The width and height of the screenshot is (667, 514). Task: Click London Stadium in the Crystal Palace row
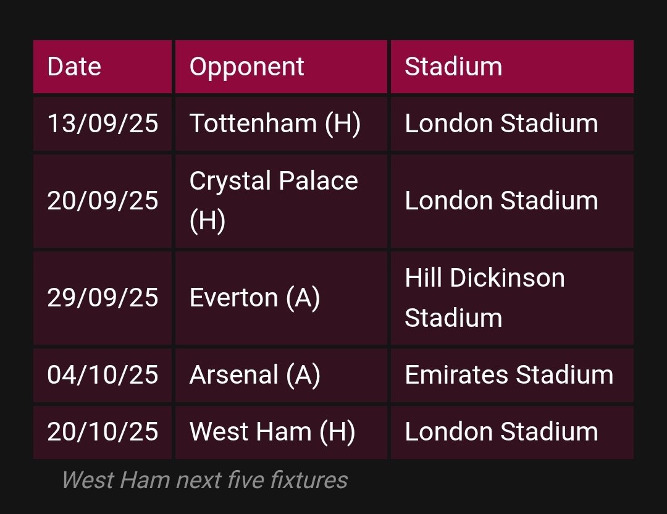pos(501,201)
